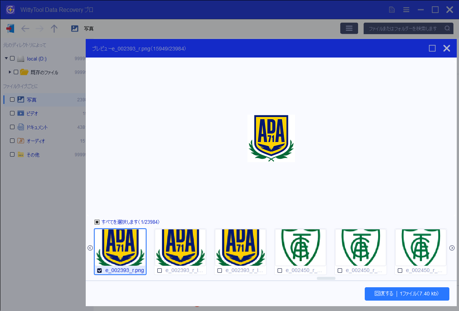Open the hamburger view menu button
This screenshot has height=311, width=459.
349,29
